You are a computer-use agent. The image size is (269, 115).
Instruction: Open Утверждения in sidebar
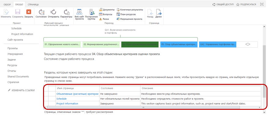[x=15, y=54]
